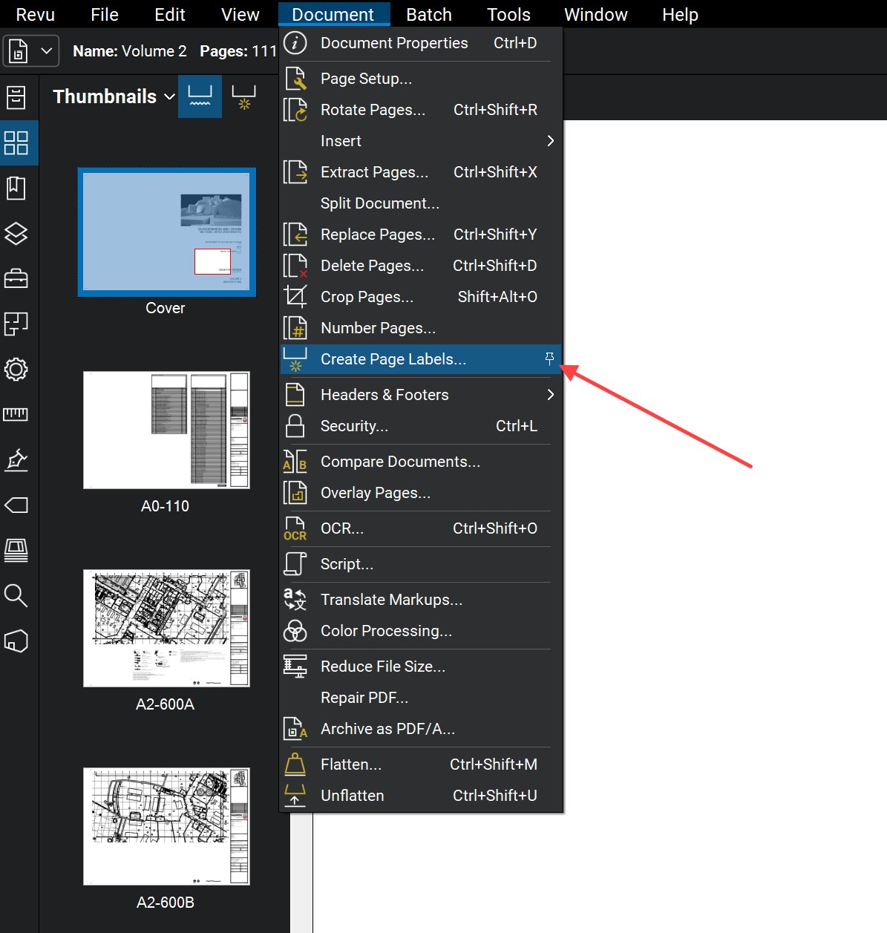
Task: Pin the Create Page Labels command
Action: 549,359
